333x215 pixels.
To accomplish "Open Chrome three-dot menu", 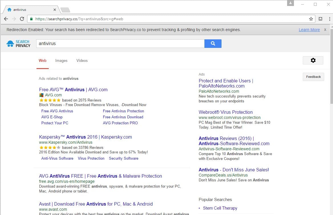I will [x=329, y=19].
